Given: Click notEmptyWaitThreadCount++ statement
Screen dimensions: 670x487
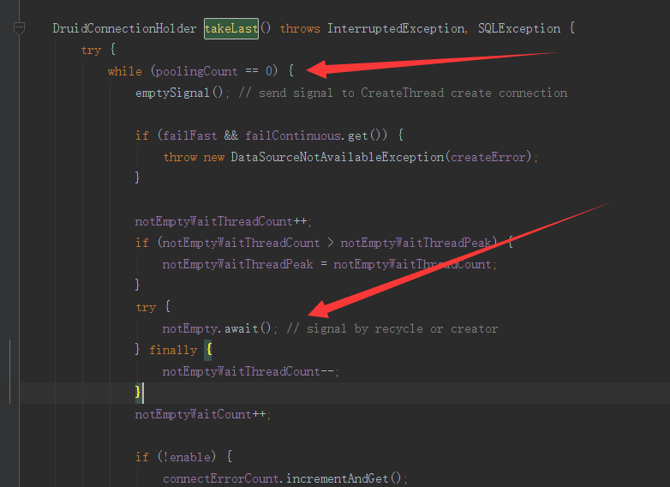Looking at the screenshot, I should (x=221, y=221).
